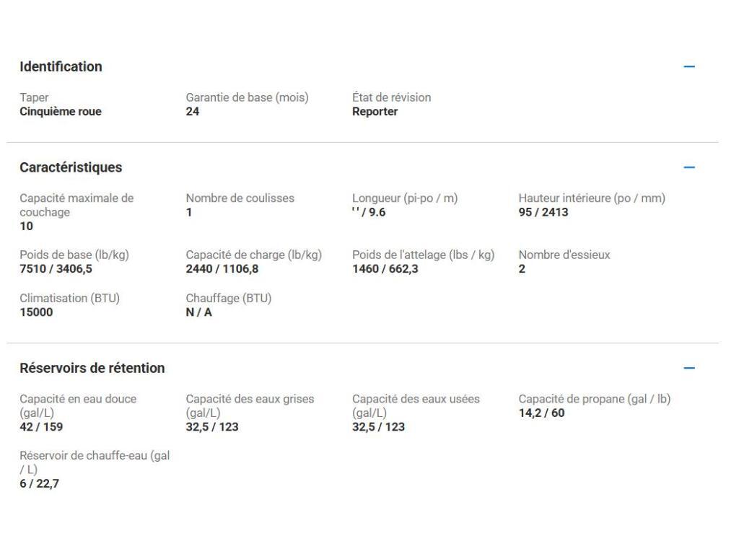Click the Capacité de charge (lb/kg) label
739x554 pixels.
(253, 255)
